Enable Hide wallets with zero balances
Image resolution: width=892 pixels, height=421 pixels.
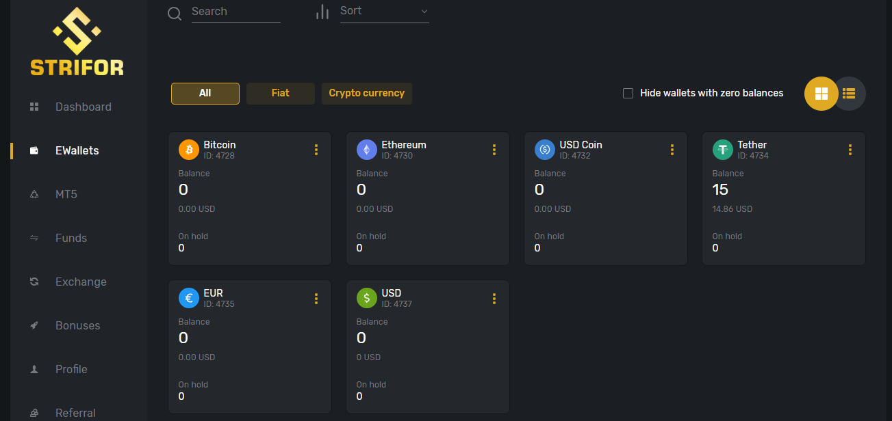(628, 94)
